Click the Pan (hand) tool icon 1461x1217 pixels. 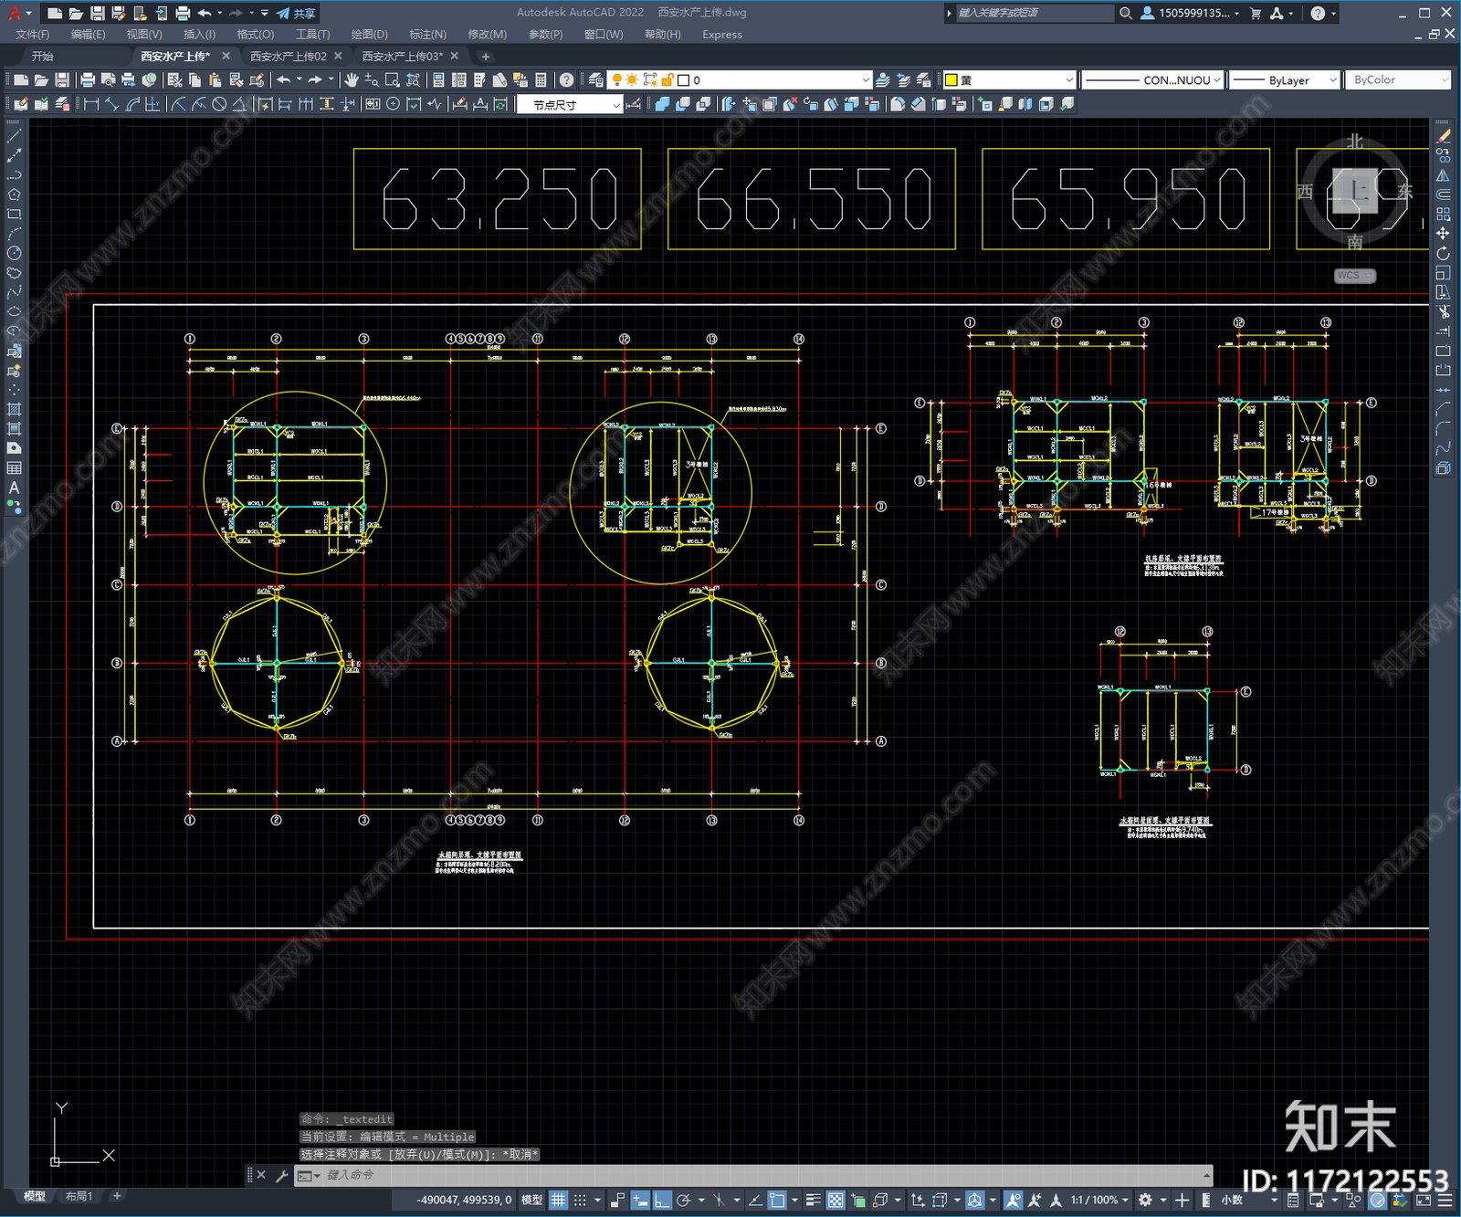point(352,80)
